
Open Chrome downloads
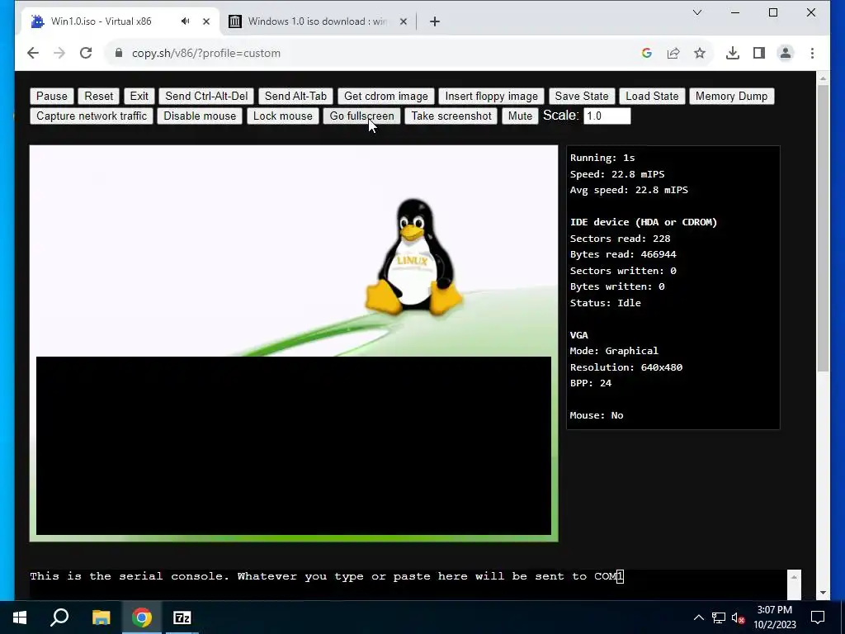733,53
